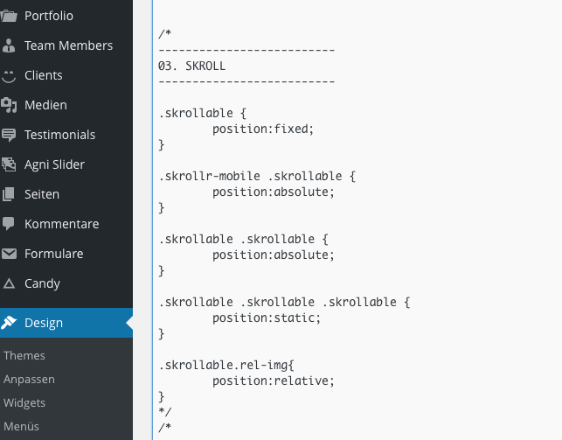
Task: Click the Clients smiley icon
Action: [x=9, y=75]
